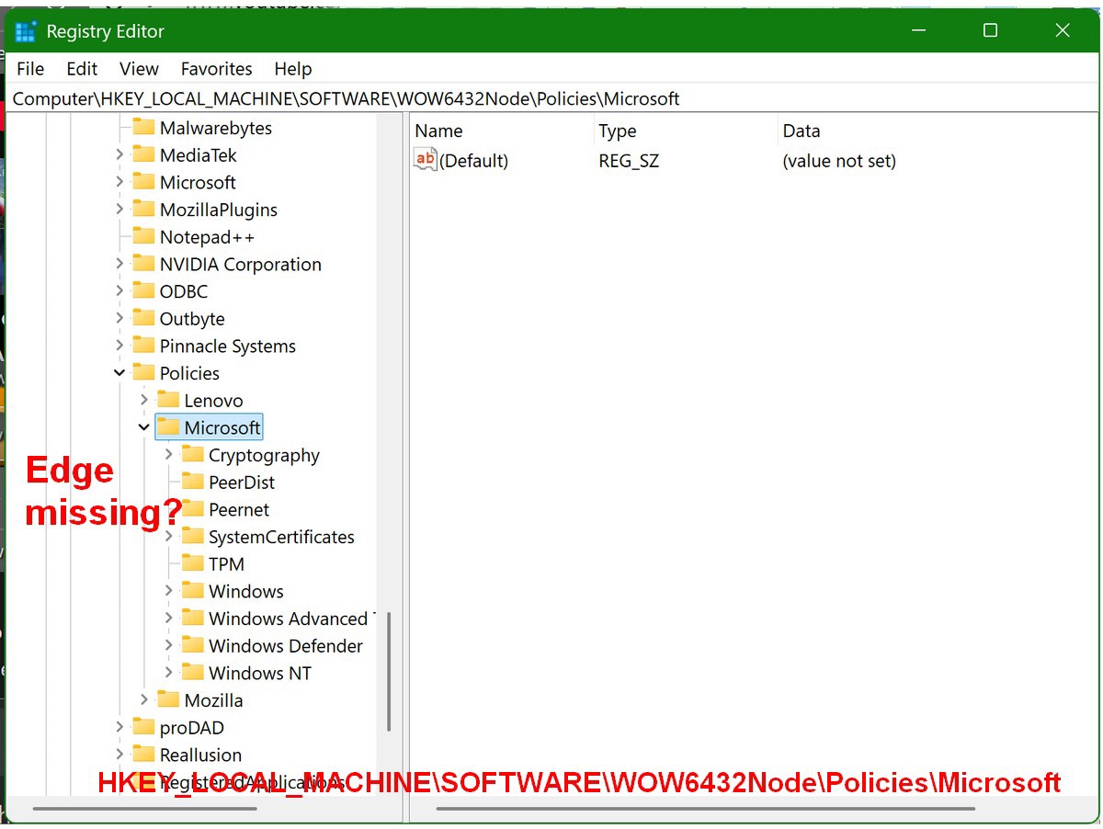Collapse the selected Microsoft key under Policies
The image size is (1103, 829).
(144, 428)
